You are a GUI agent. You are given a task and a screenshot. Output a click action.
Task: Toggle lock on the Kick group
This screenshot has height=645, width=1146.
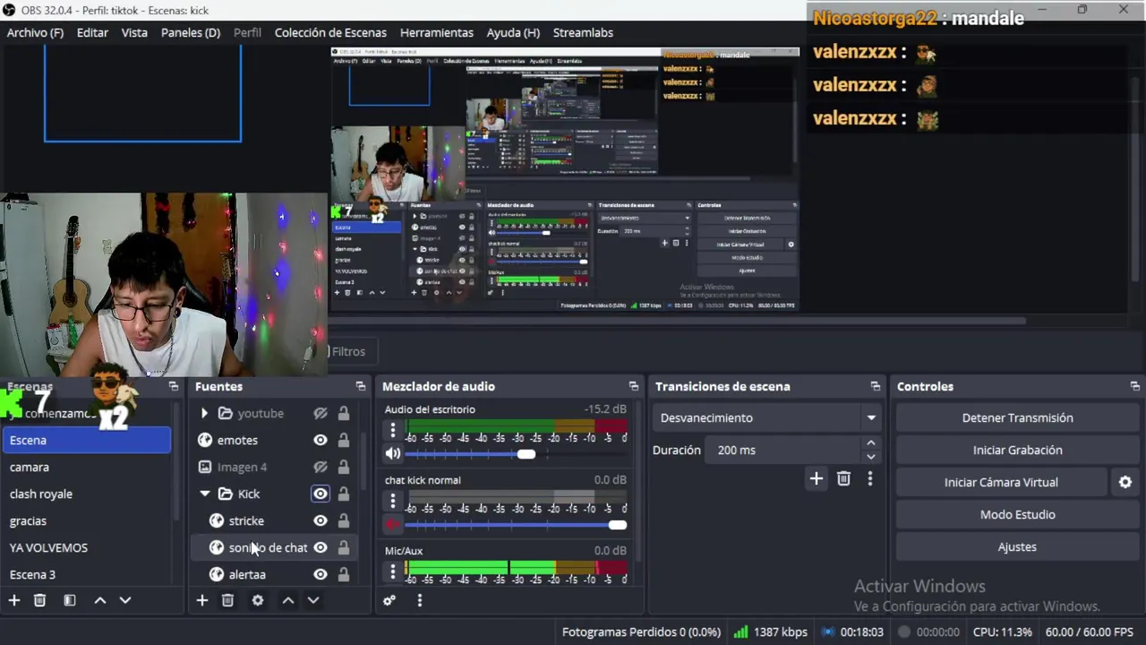point(344,494)
